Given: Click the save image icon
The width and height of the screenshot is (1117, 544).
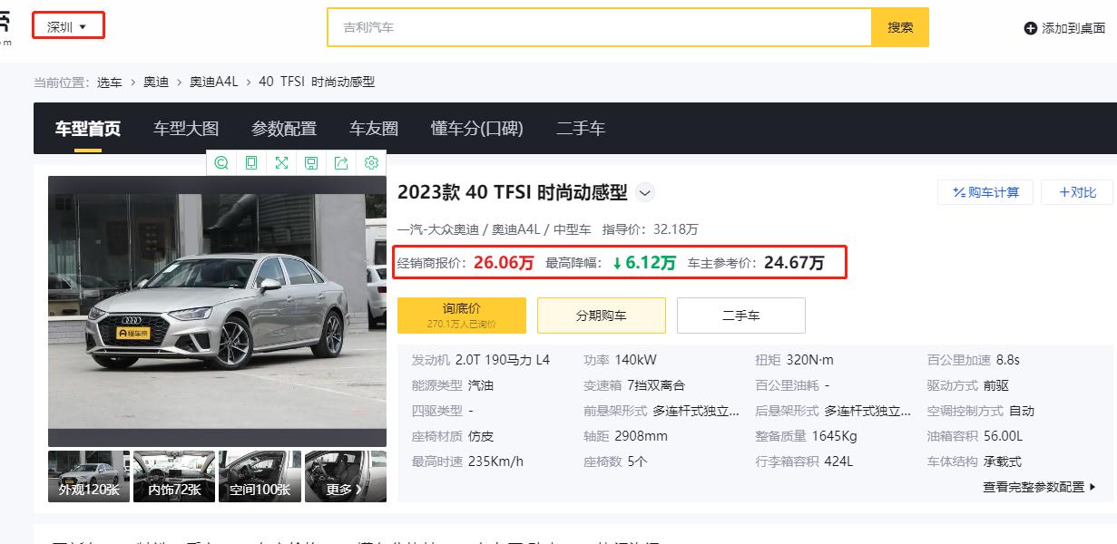Looking at the screenshot, I should 311,163.
